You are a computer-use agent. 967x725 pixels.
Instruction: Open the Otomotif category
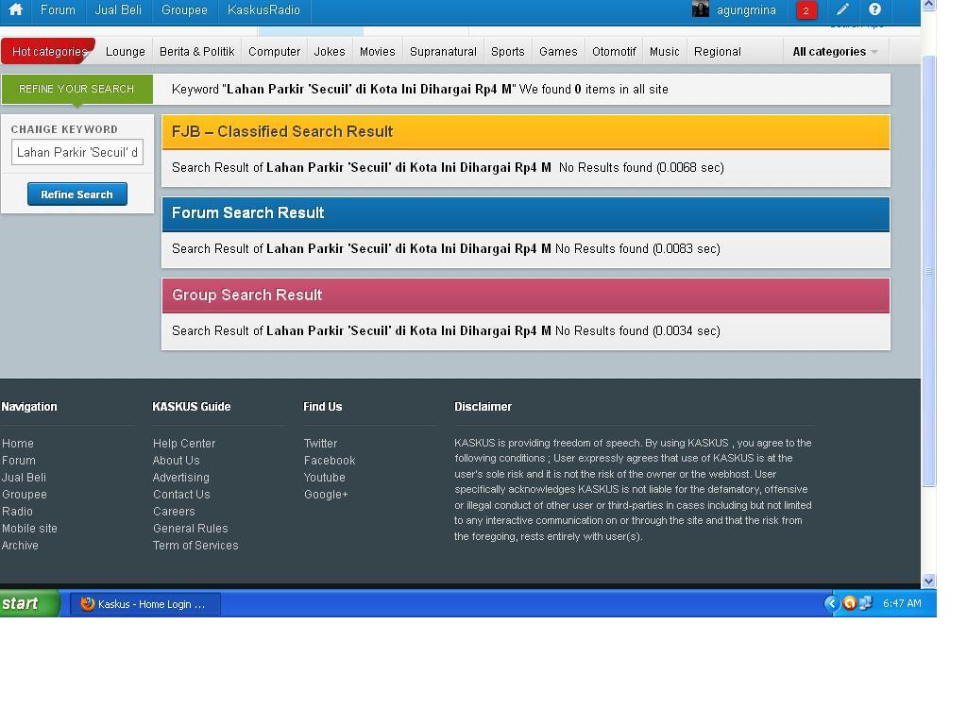614,52
